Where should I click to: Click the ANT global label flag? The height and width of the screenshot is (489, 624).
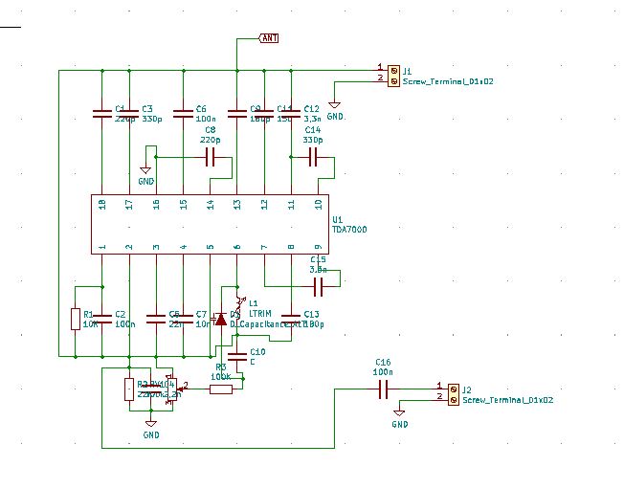[270, 38]
